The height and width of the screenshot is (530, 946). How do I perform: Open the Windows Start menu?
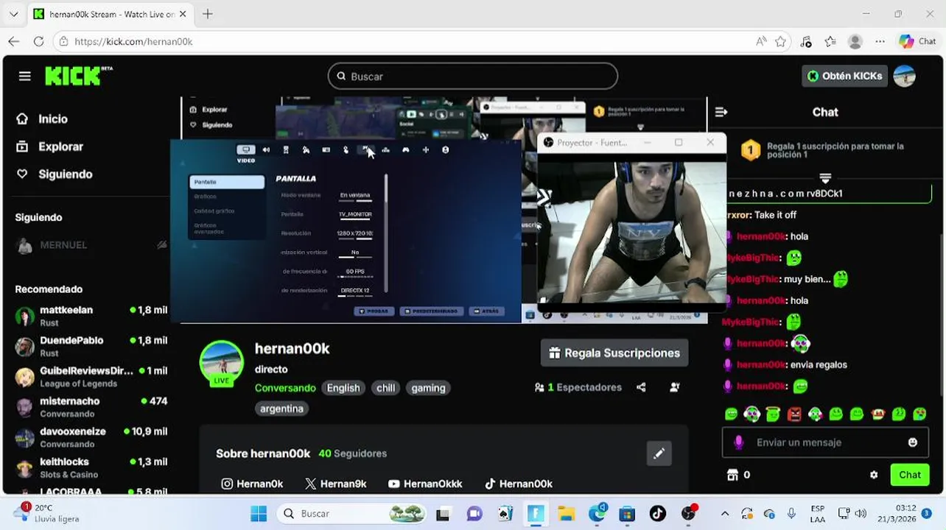(259, 514)
